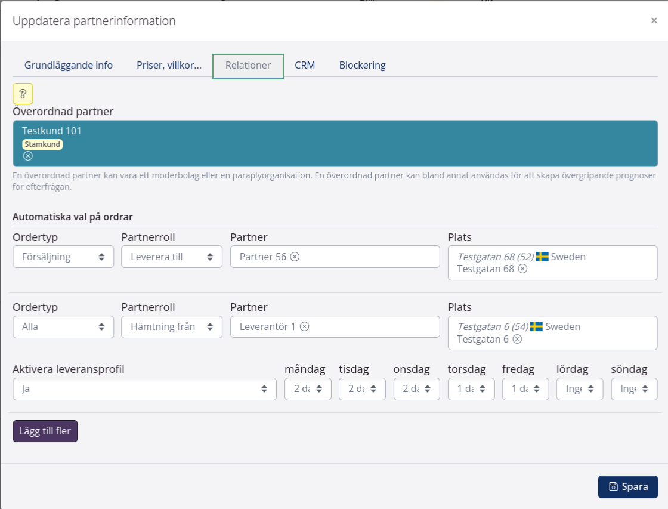Change måndag delivery days dropdown
668x509 pixels.
(308, 388)
